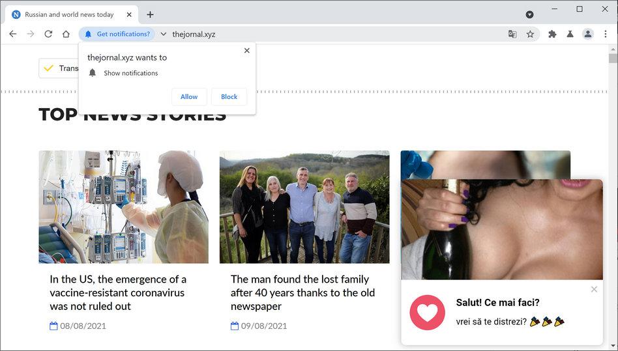The width and height of the screenshot is (618, 351).
Task: Read the vaccine-resistant coronavirus headline
Action: point(118,293)
